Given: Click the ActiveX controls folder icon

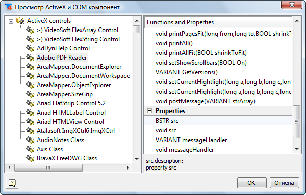Looking at the screenshot, I should (x=20, y=21).
